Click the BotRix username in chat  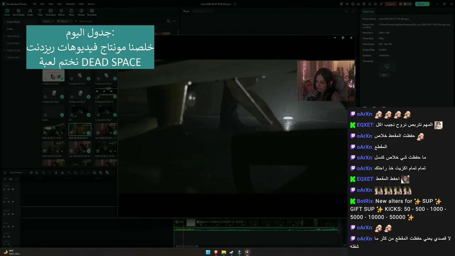[365, 201]
